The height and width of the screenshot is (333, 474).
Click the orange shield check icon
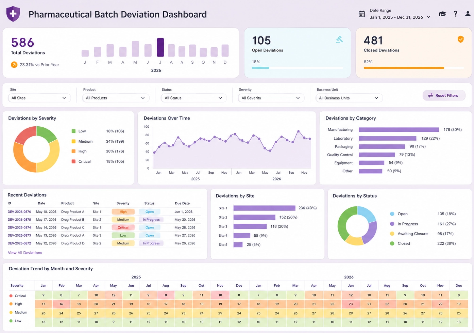pyautogui.click(x=460, y=39)
